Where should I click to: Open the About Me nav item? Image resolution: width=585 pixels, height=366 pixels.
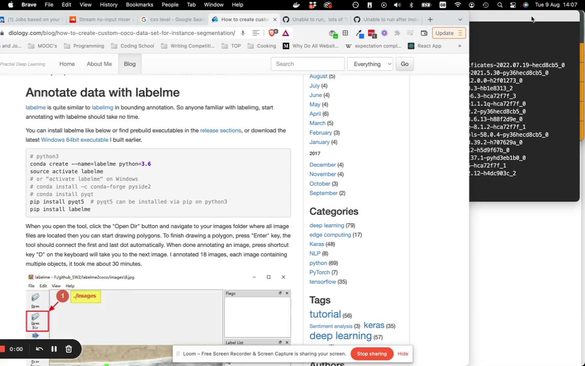pos(99,64)
